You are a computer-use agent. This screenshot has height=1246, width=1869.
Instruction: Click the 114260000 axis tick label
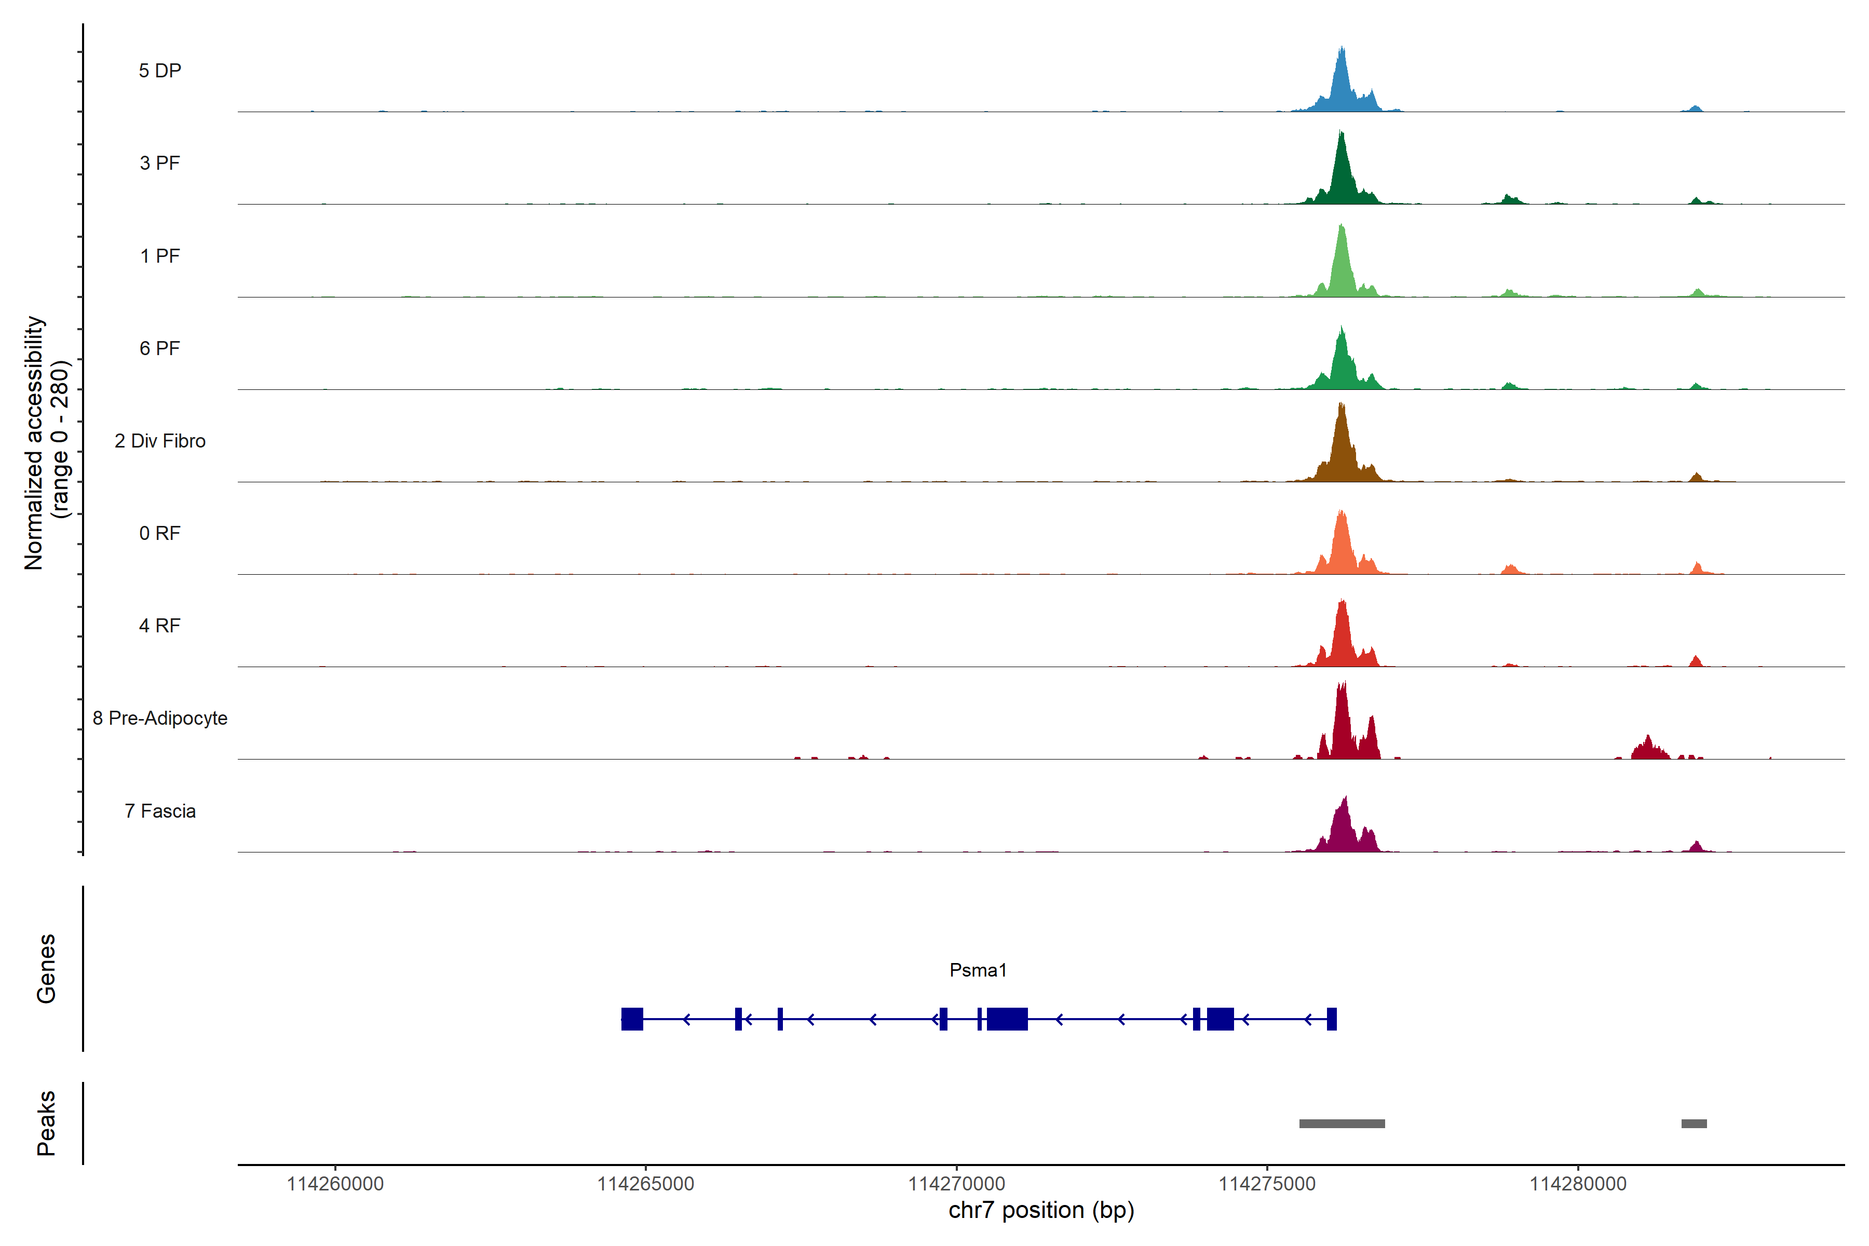(x=334, y=1184)
